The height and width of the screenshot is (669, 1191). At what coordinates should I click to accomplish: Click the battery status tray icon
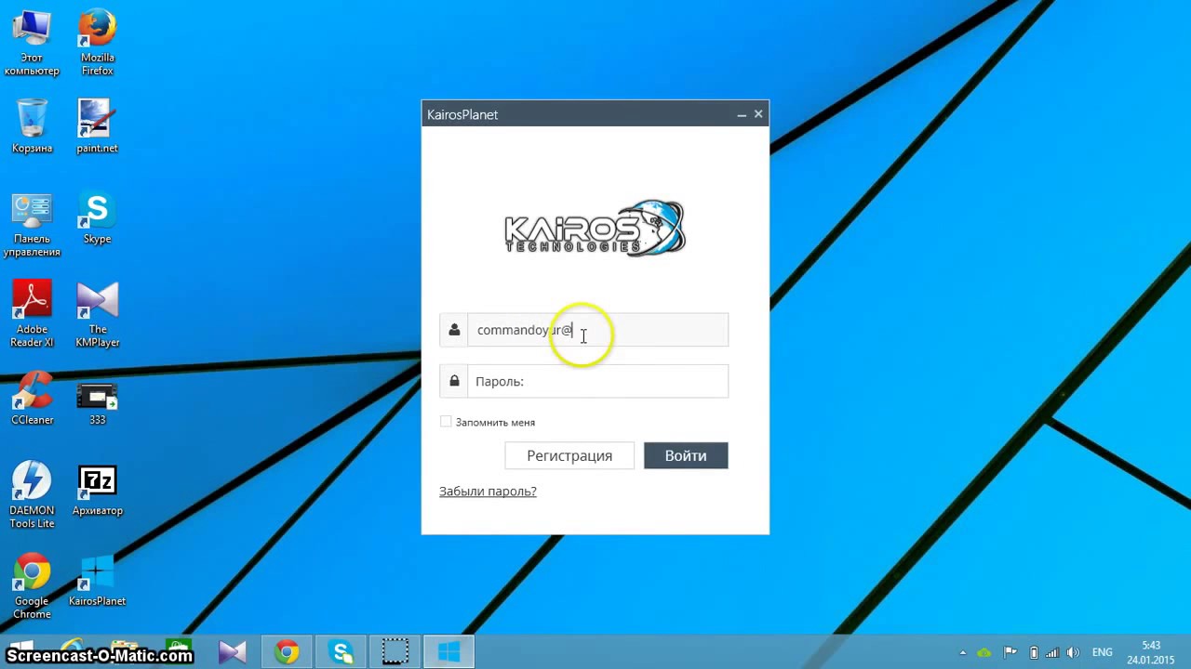1033,653
